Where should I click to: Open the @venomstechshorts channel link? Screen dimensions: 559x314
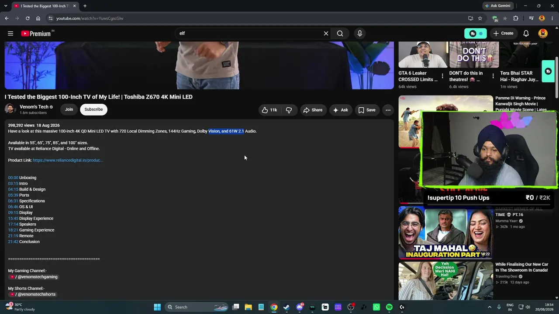tap(34, 294)
